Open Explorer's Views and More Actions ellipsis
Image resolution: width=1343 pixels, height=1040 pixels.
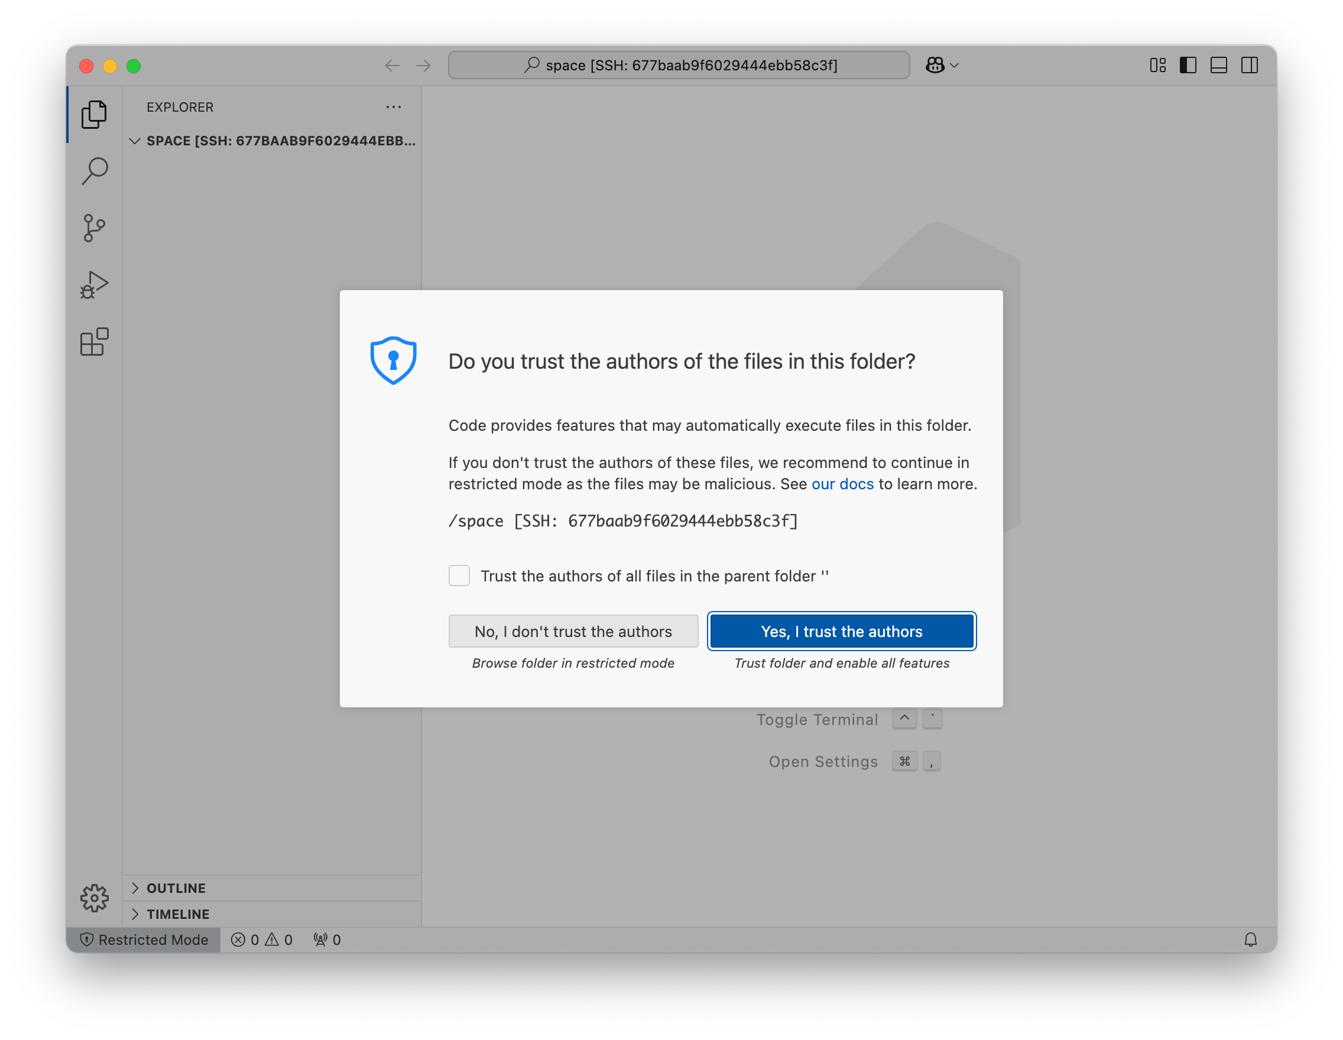[394, 107]
